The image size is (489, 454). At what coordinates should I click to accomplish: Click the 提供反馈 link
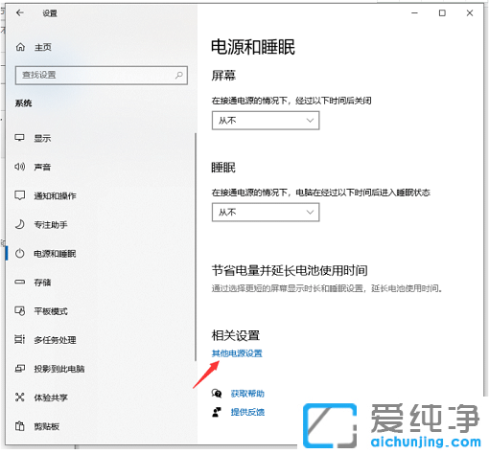(x=247, y=412)
